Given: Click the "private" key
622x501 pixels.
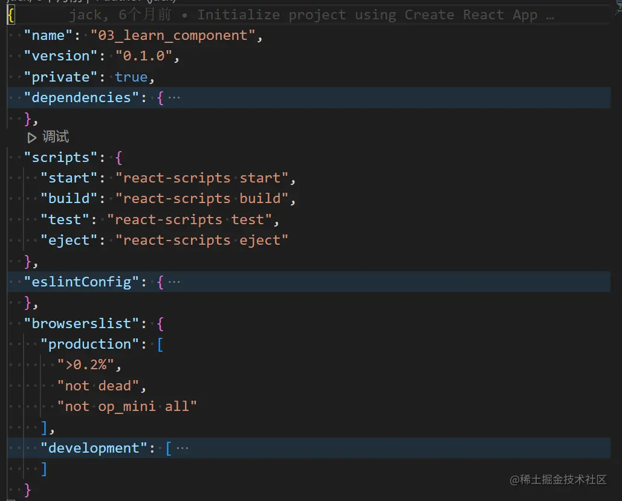Looking at the screenshot, I should coord(60,77).
